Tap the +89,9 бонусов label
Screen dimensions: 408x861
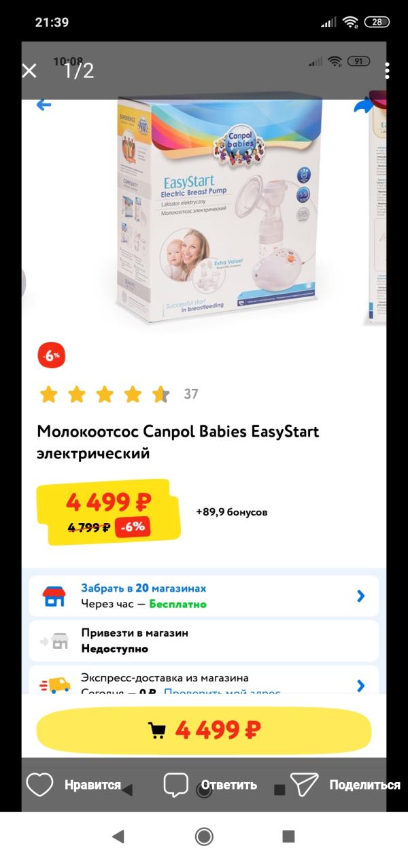pyautogui.click(x=232, y=512)
